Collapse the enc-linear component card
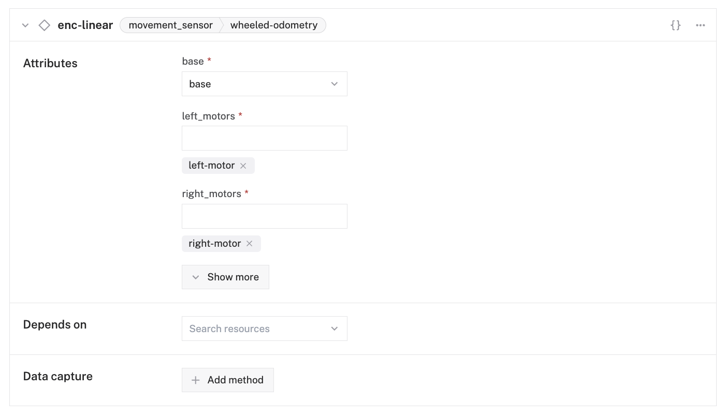 click(25, 25)
